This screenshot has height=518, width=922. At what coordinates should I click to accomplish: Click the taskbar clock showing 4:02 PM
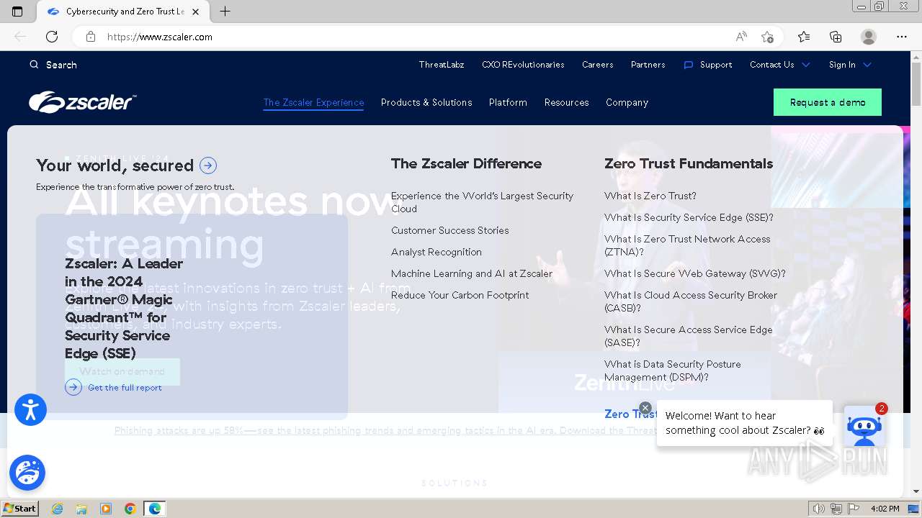(x=885, y=509)
